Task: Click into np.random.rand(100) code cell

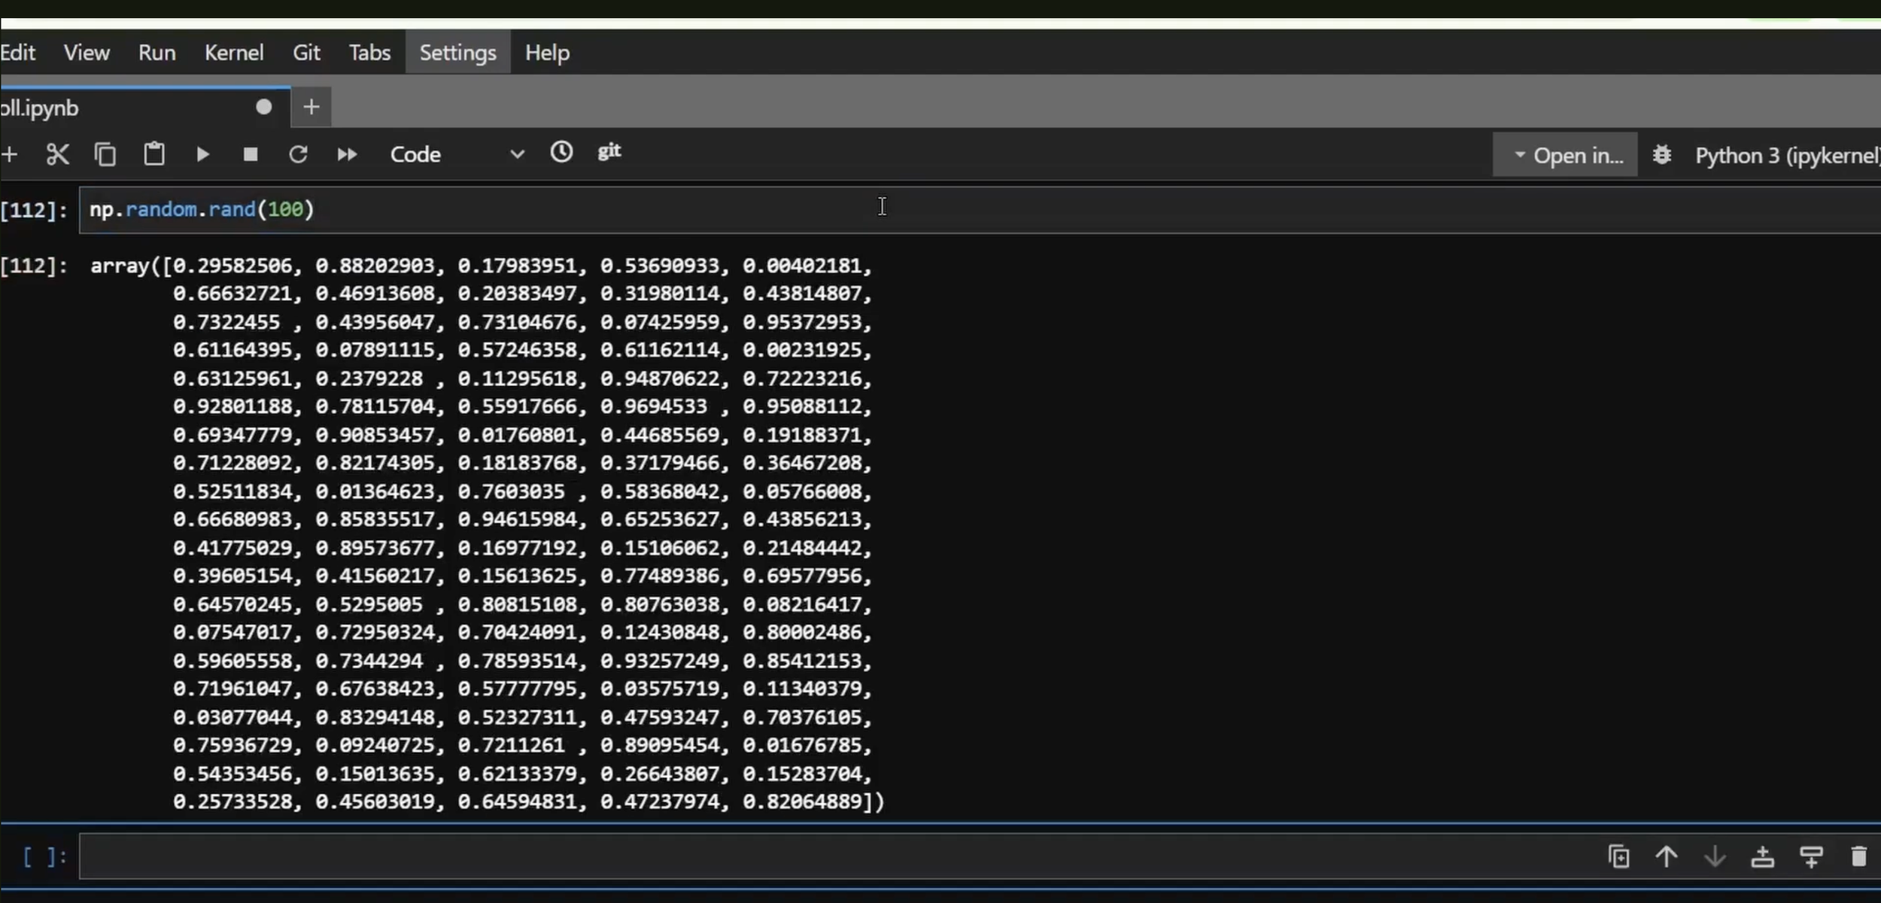Action: tap(978, 210)
